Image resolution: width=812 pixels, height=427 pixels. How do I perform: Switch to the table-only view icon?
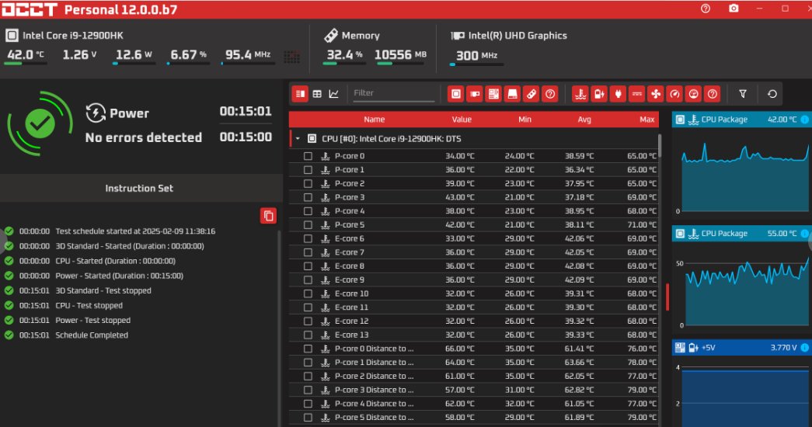coord(317,94)
